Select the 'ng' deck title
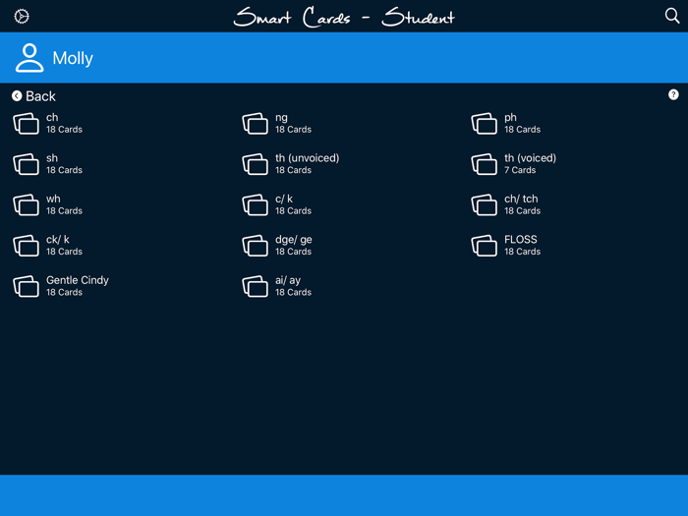Screen dimensions: 688x516 tap(281, 118)
